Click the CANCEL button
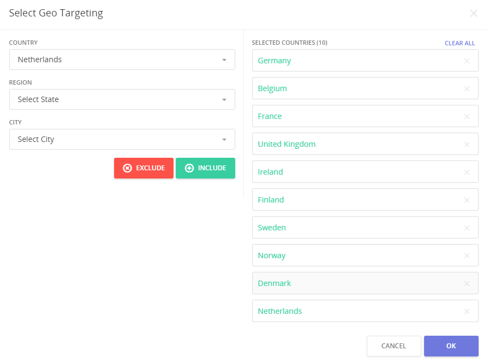 393,346
